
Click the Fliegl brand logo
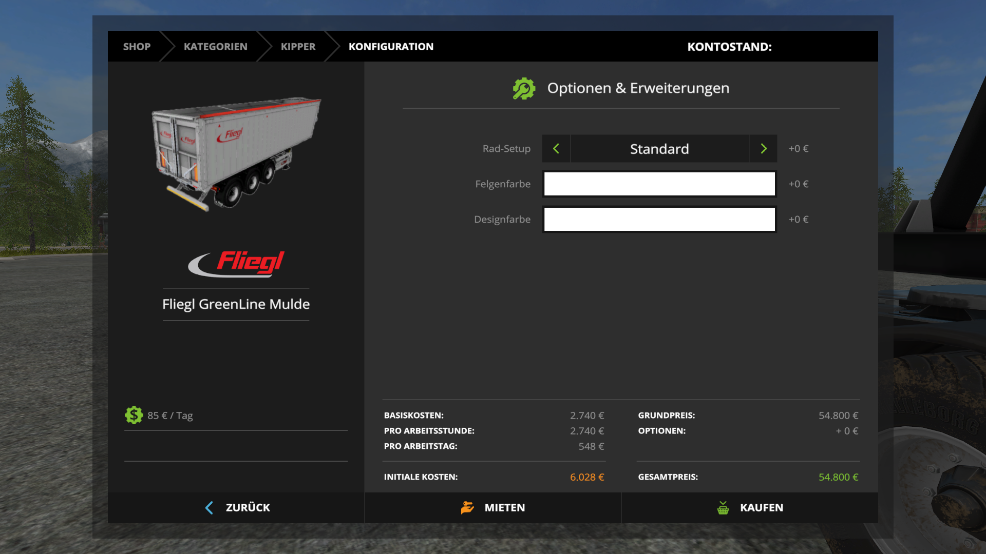236,264
